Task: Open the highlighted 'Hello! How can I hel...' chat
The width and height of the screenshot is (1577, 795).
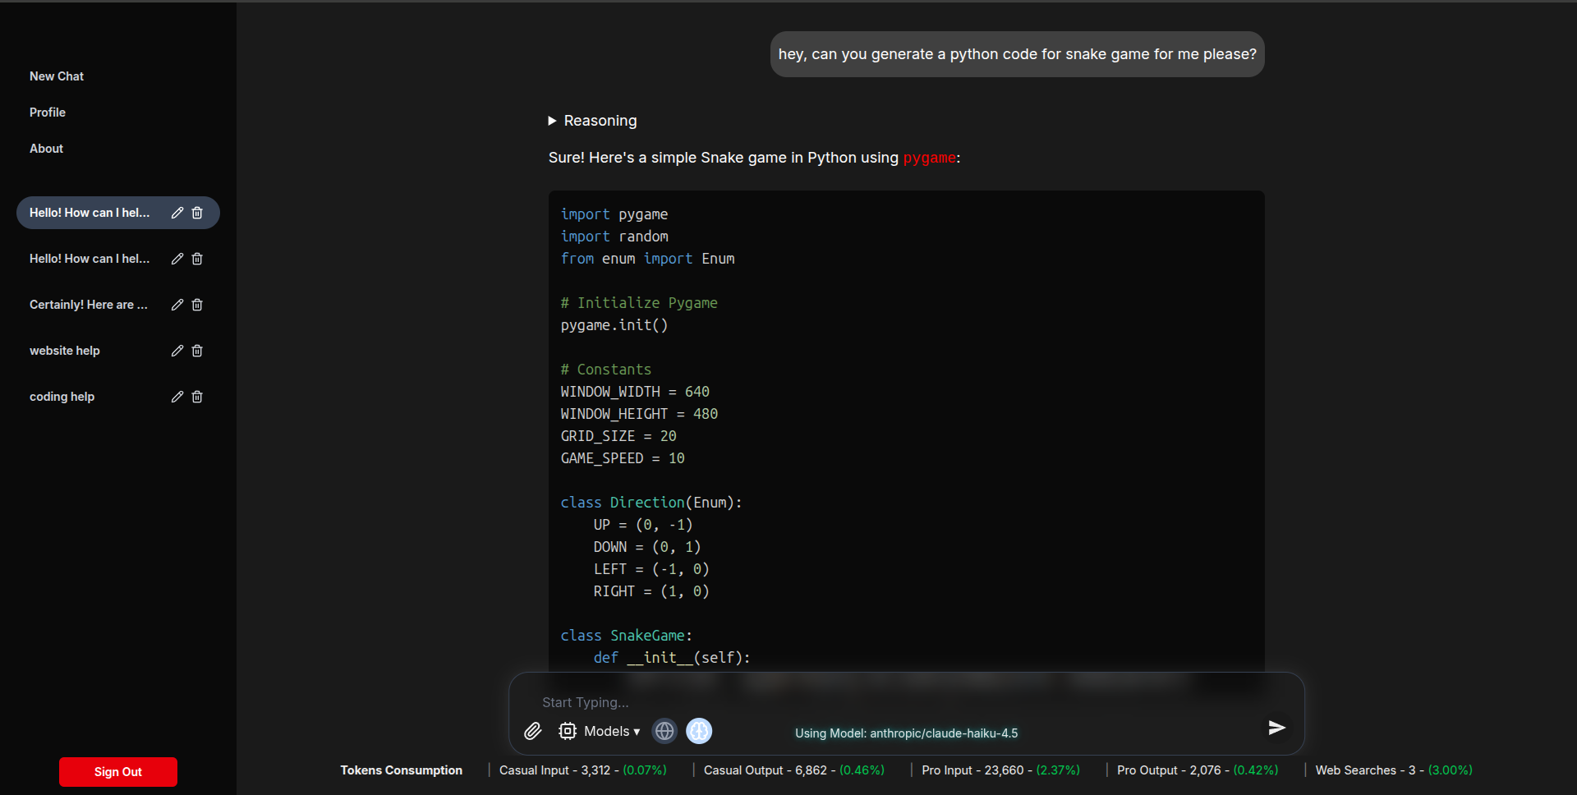Action: pos(90,213)
